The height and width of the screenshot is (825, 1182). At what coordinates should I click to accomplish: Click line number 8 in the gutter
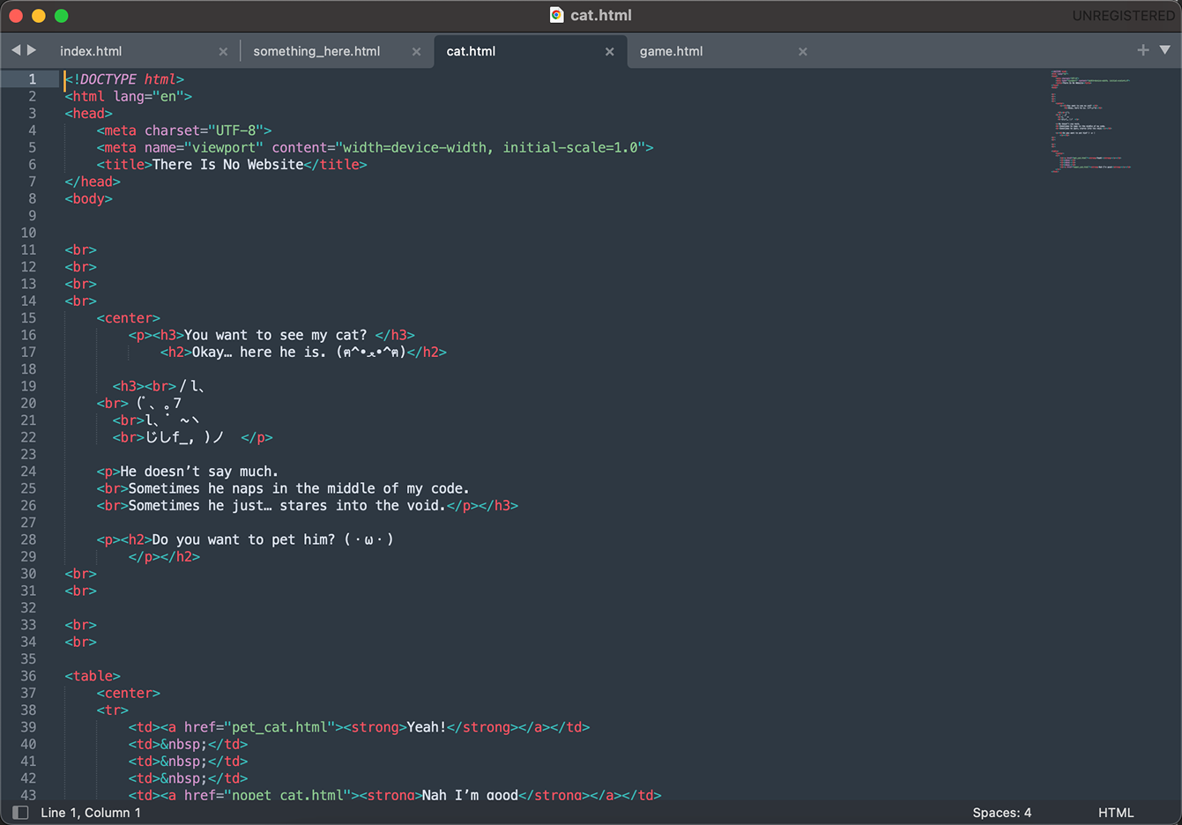(x=32, y=198)
